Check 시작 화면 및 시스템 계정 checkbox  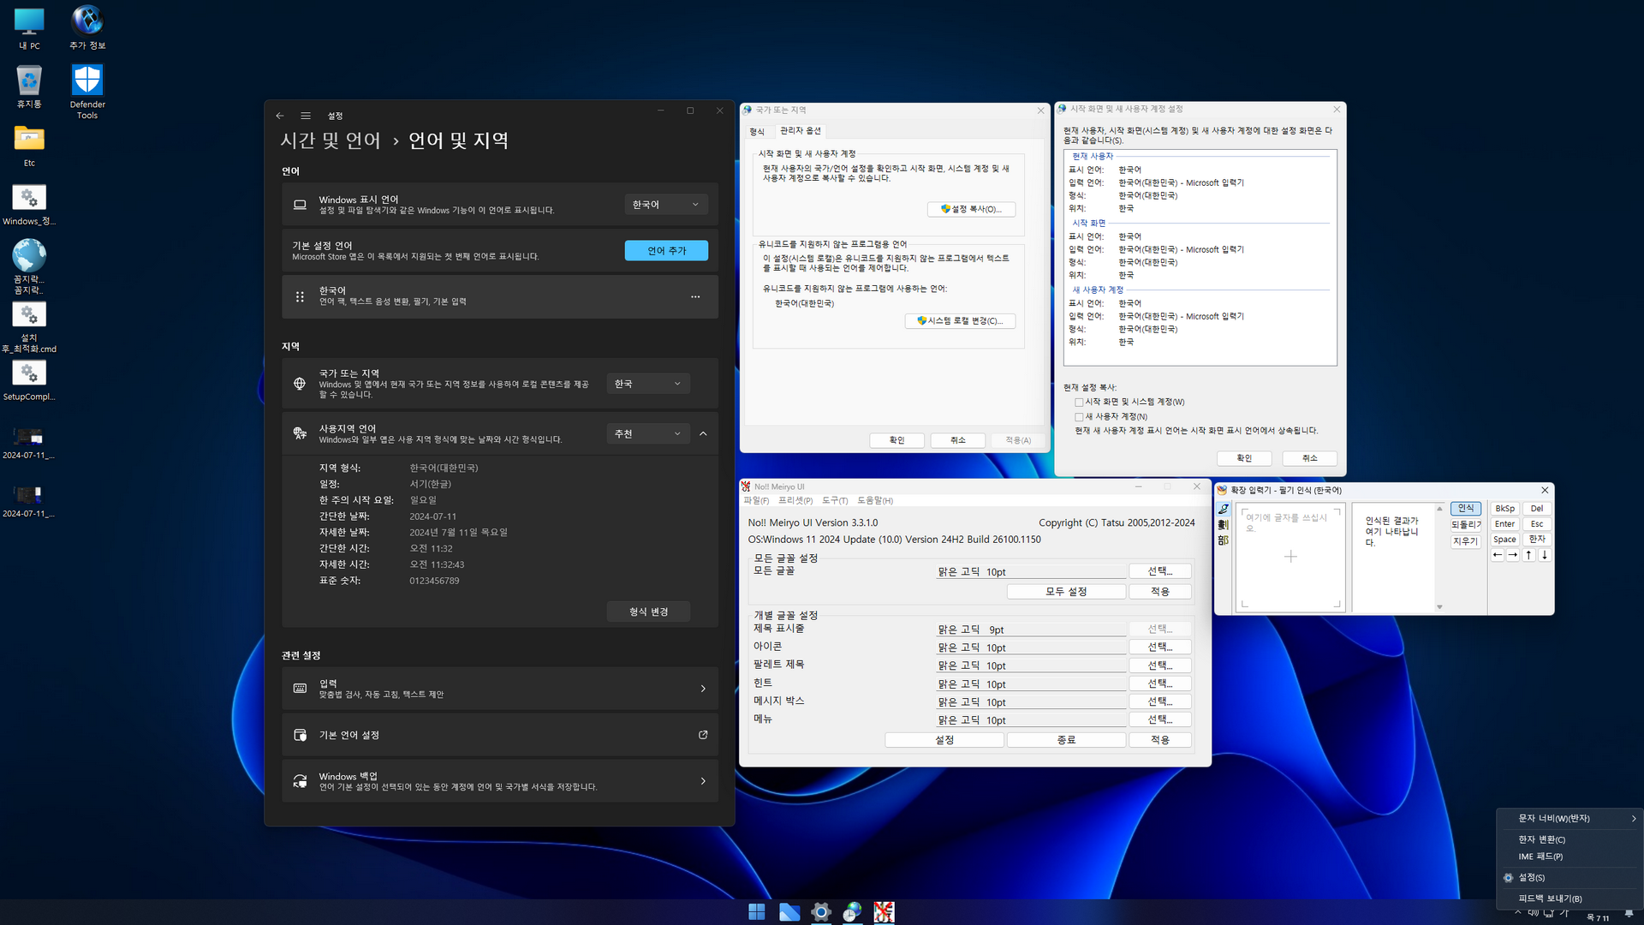tap(1079, 402)
